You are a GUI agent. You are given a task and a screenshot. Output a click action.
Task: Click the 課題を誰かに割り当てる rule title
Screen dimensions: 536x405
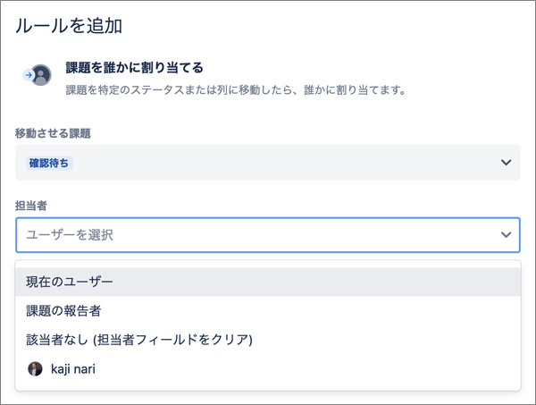coord(134,68)
